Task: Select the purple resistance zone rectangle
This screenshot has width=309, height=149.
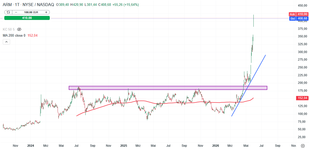Action: pos(168,88)
